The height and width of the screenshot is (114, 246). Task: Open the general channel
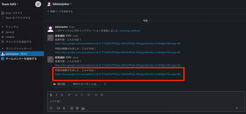tap(10, 32)
